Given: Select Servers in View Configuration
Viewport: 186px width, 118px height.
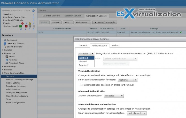Looking at the screenshot, I should pyautogui.click(x=19, y=76).
